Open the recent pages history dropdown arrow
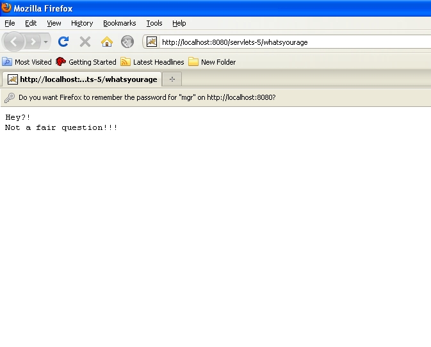431x347 pixels. (x=45, y=42)
